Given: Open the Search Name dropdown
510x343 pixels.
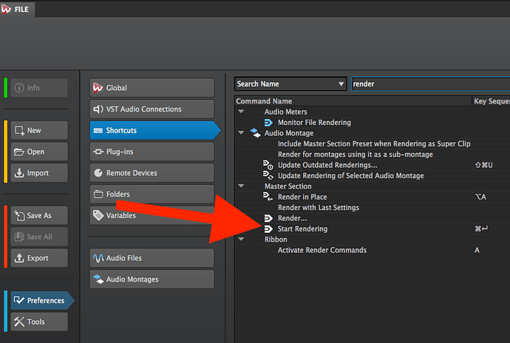Looking at the screenshot, I should point(290,84).
